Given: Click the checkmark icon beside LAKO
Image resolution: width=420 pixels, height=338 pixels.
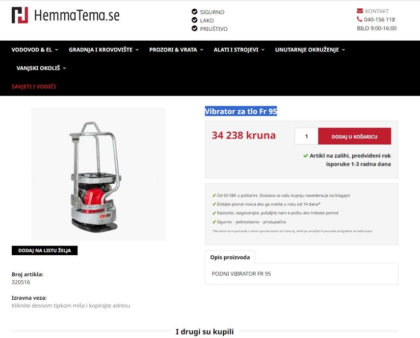Looking at the screenshot, I should coord(194,20).
